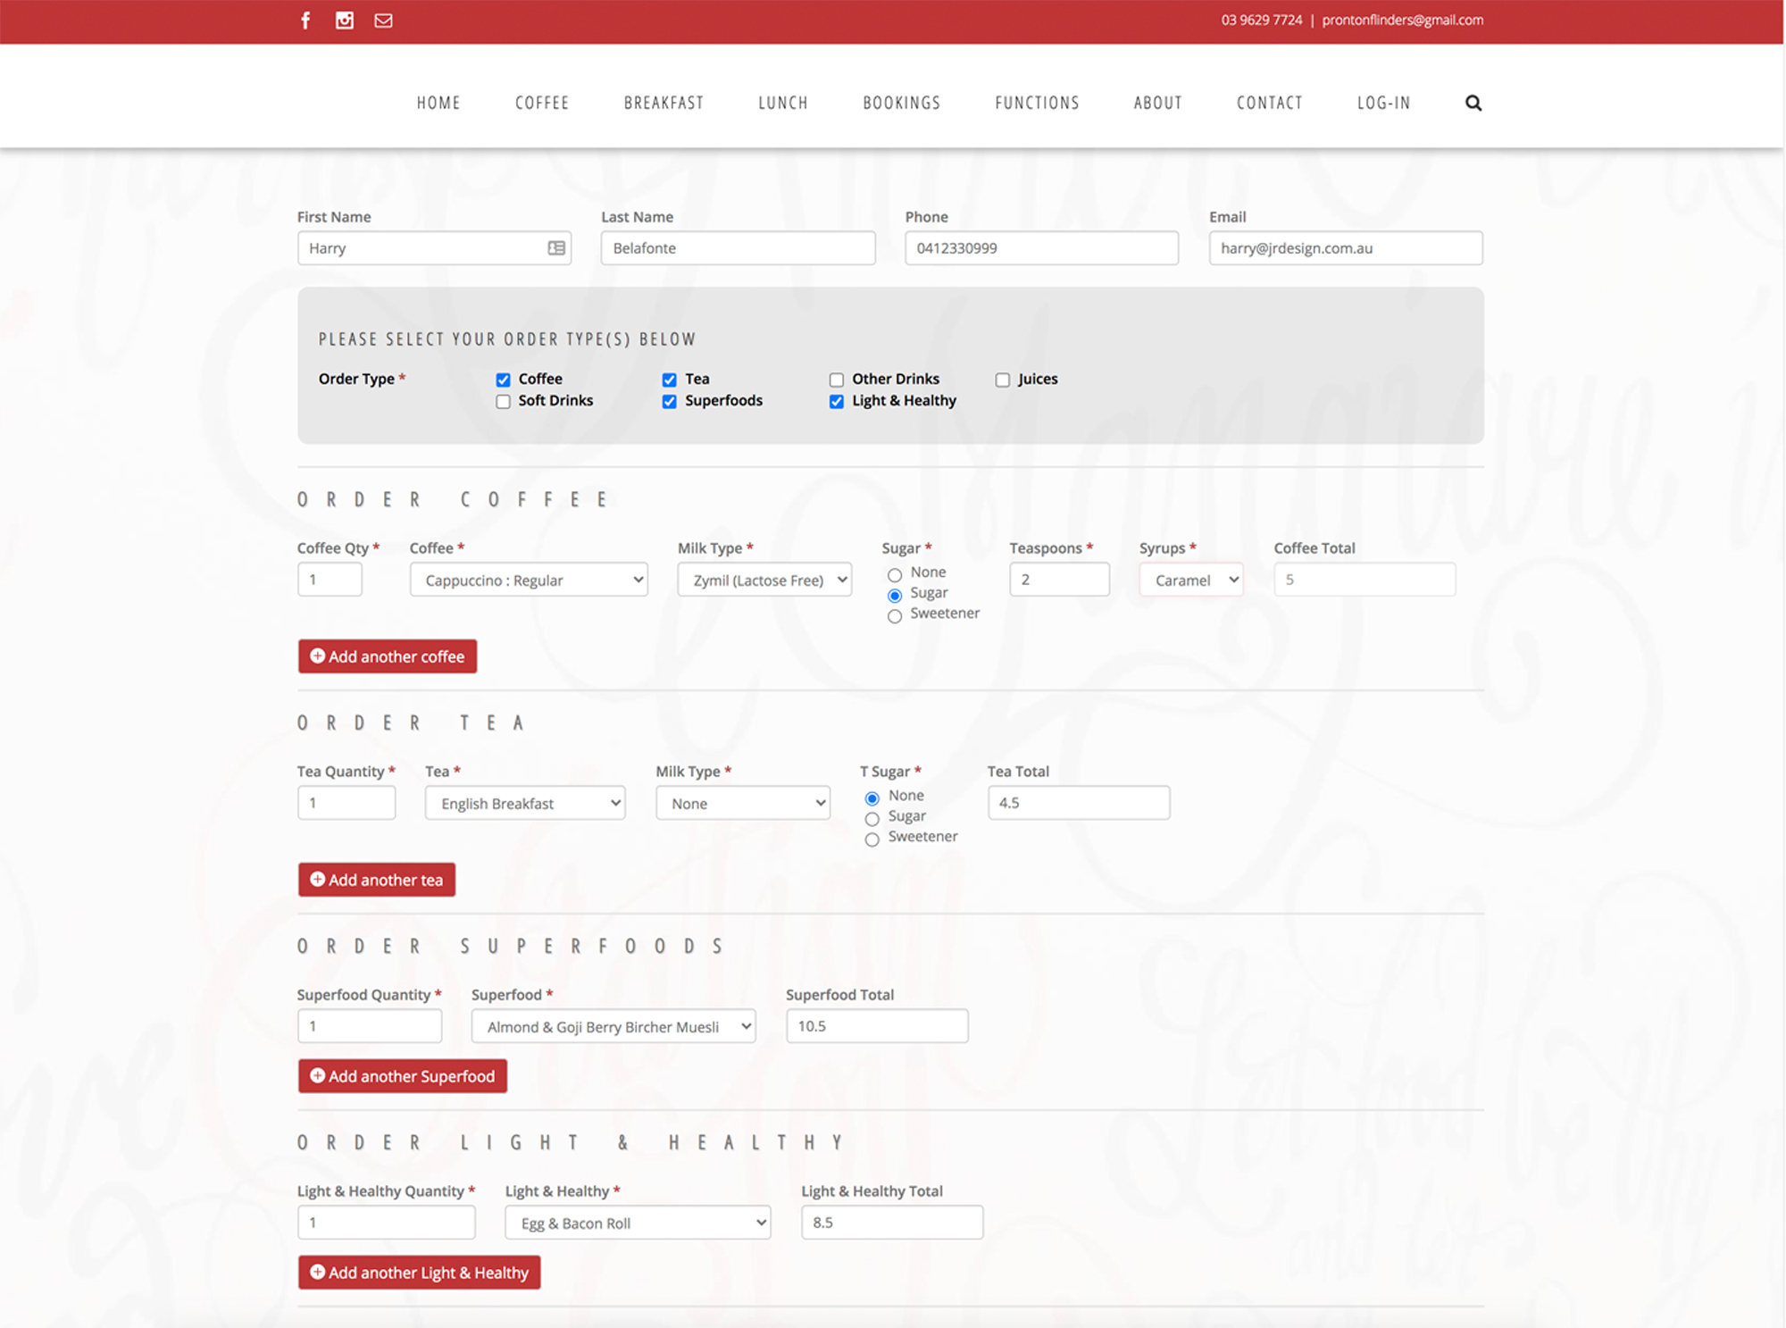The image size is (1786, 1328).
Task: Click plus icon on Add another coffee
Action: 317,656
